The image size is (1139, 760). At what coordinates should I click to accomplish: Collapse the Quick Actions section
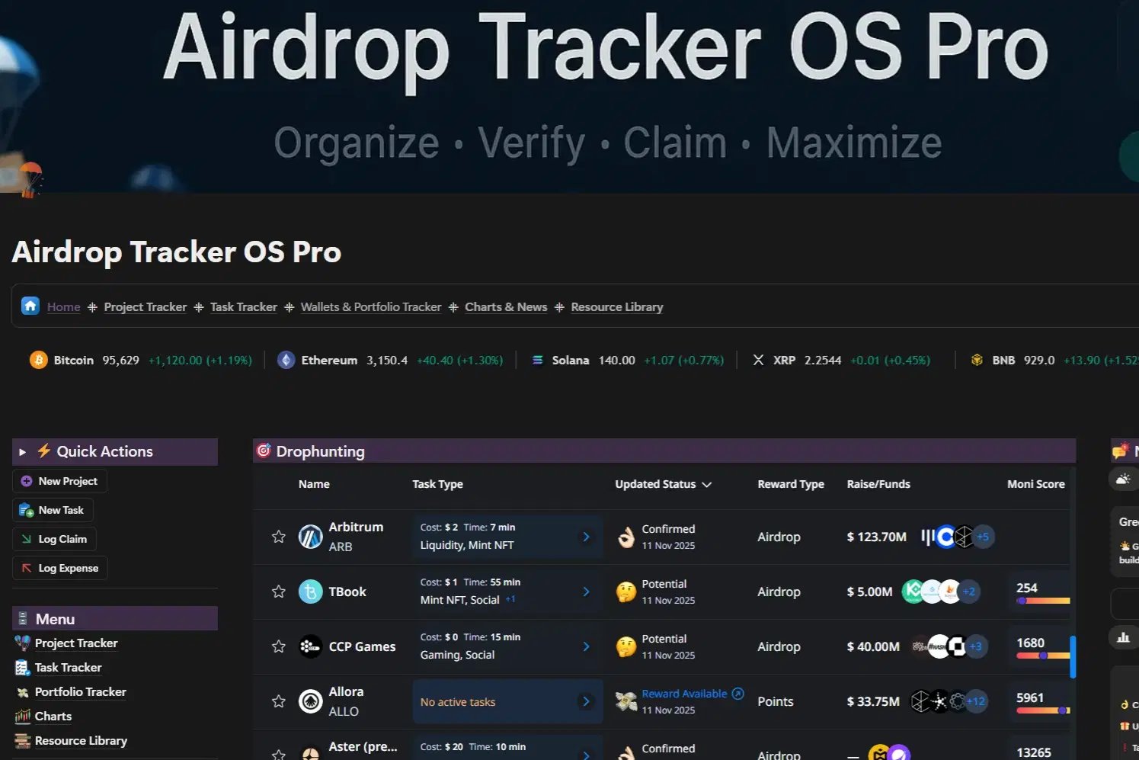[x=22, y=451]
